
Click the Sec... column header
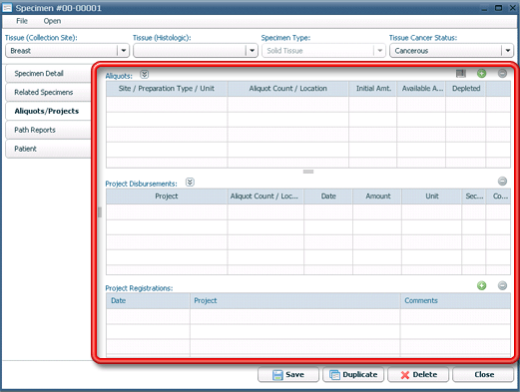pyautogui.click(x=474, y=196)
